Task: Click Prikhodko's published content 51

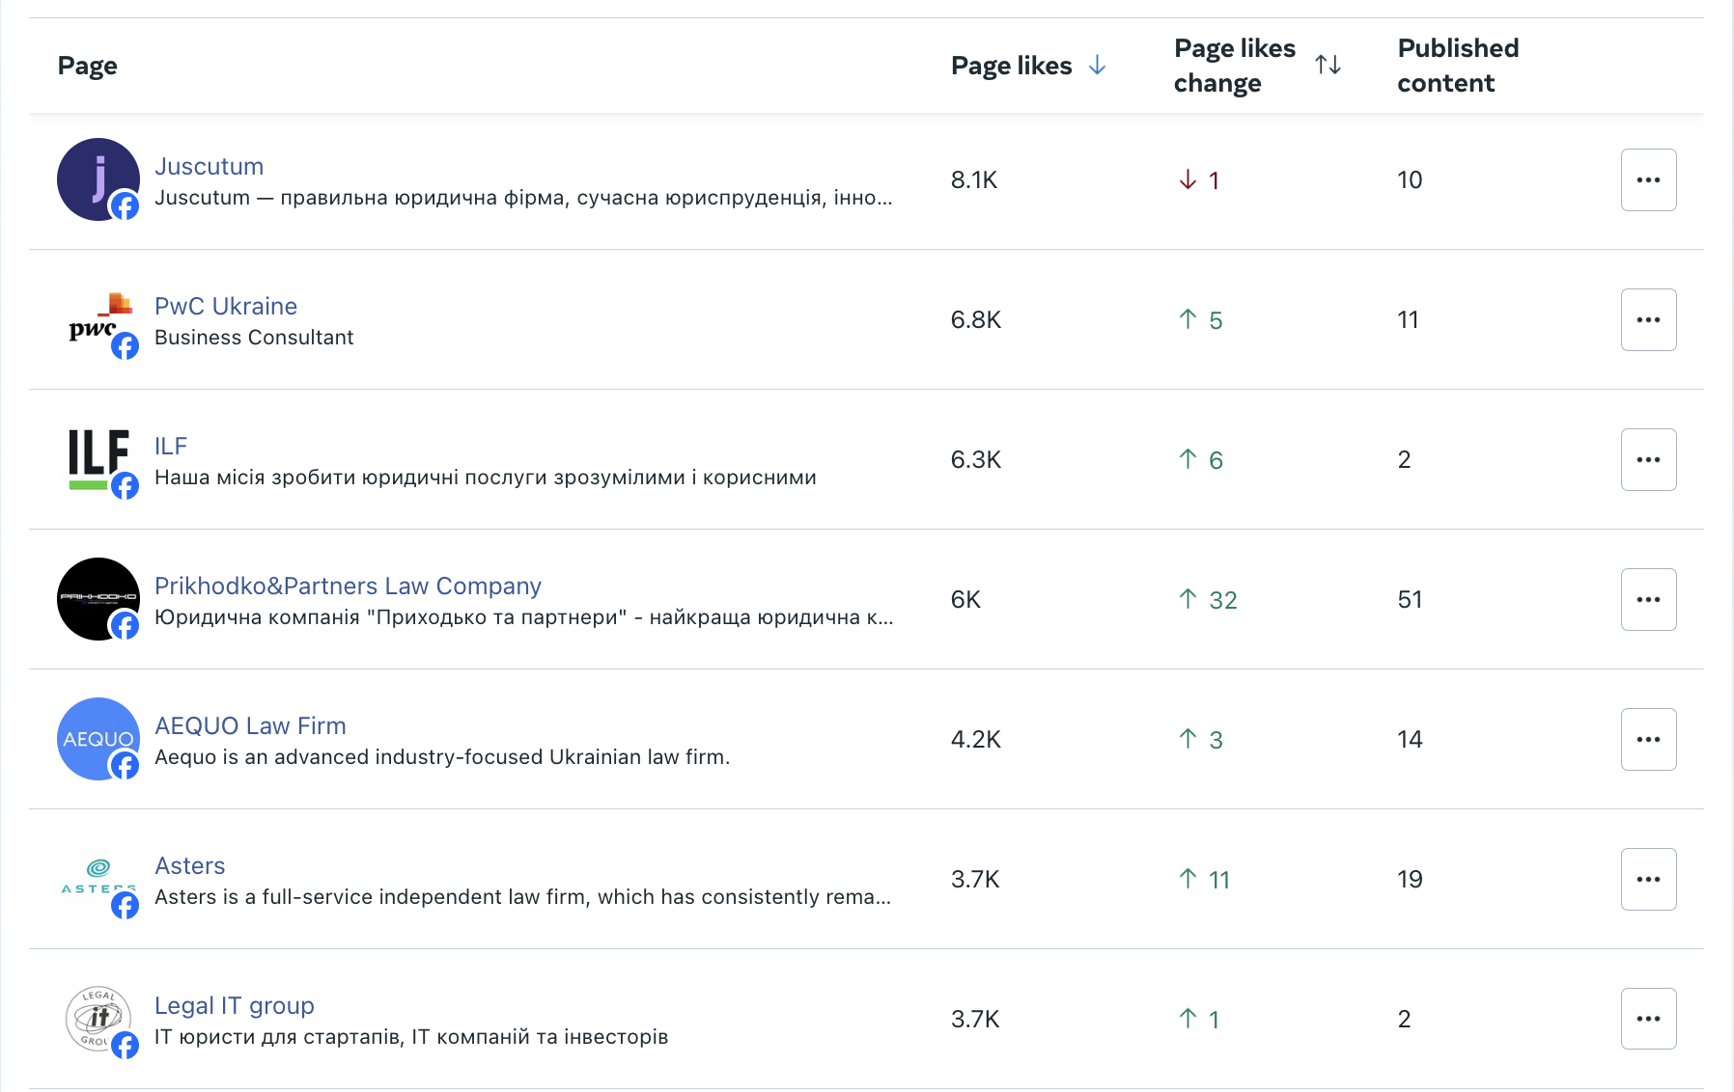Action: coord(1410,599)
